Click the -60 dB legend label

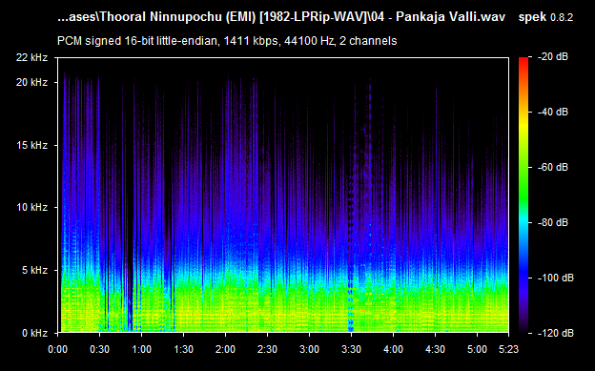click(553, 167)
